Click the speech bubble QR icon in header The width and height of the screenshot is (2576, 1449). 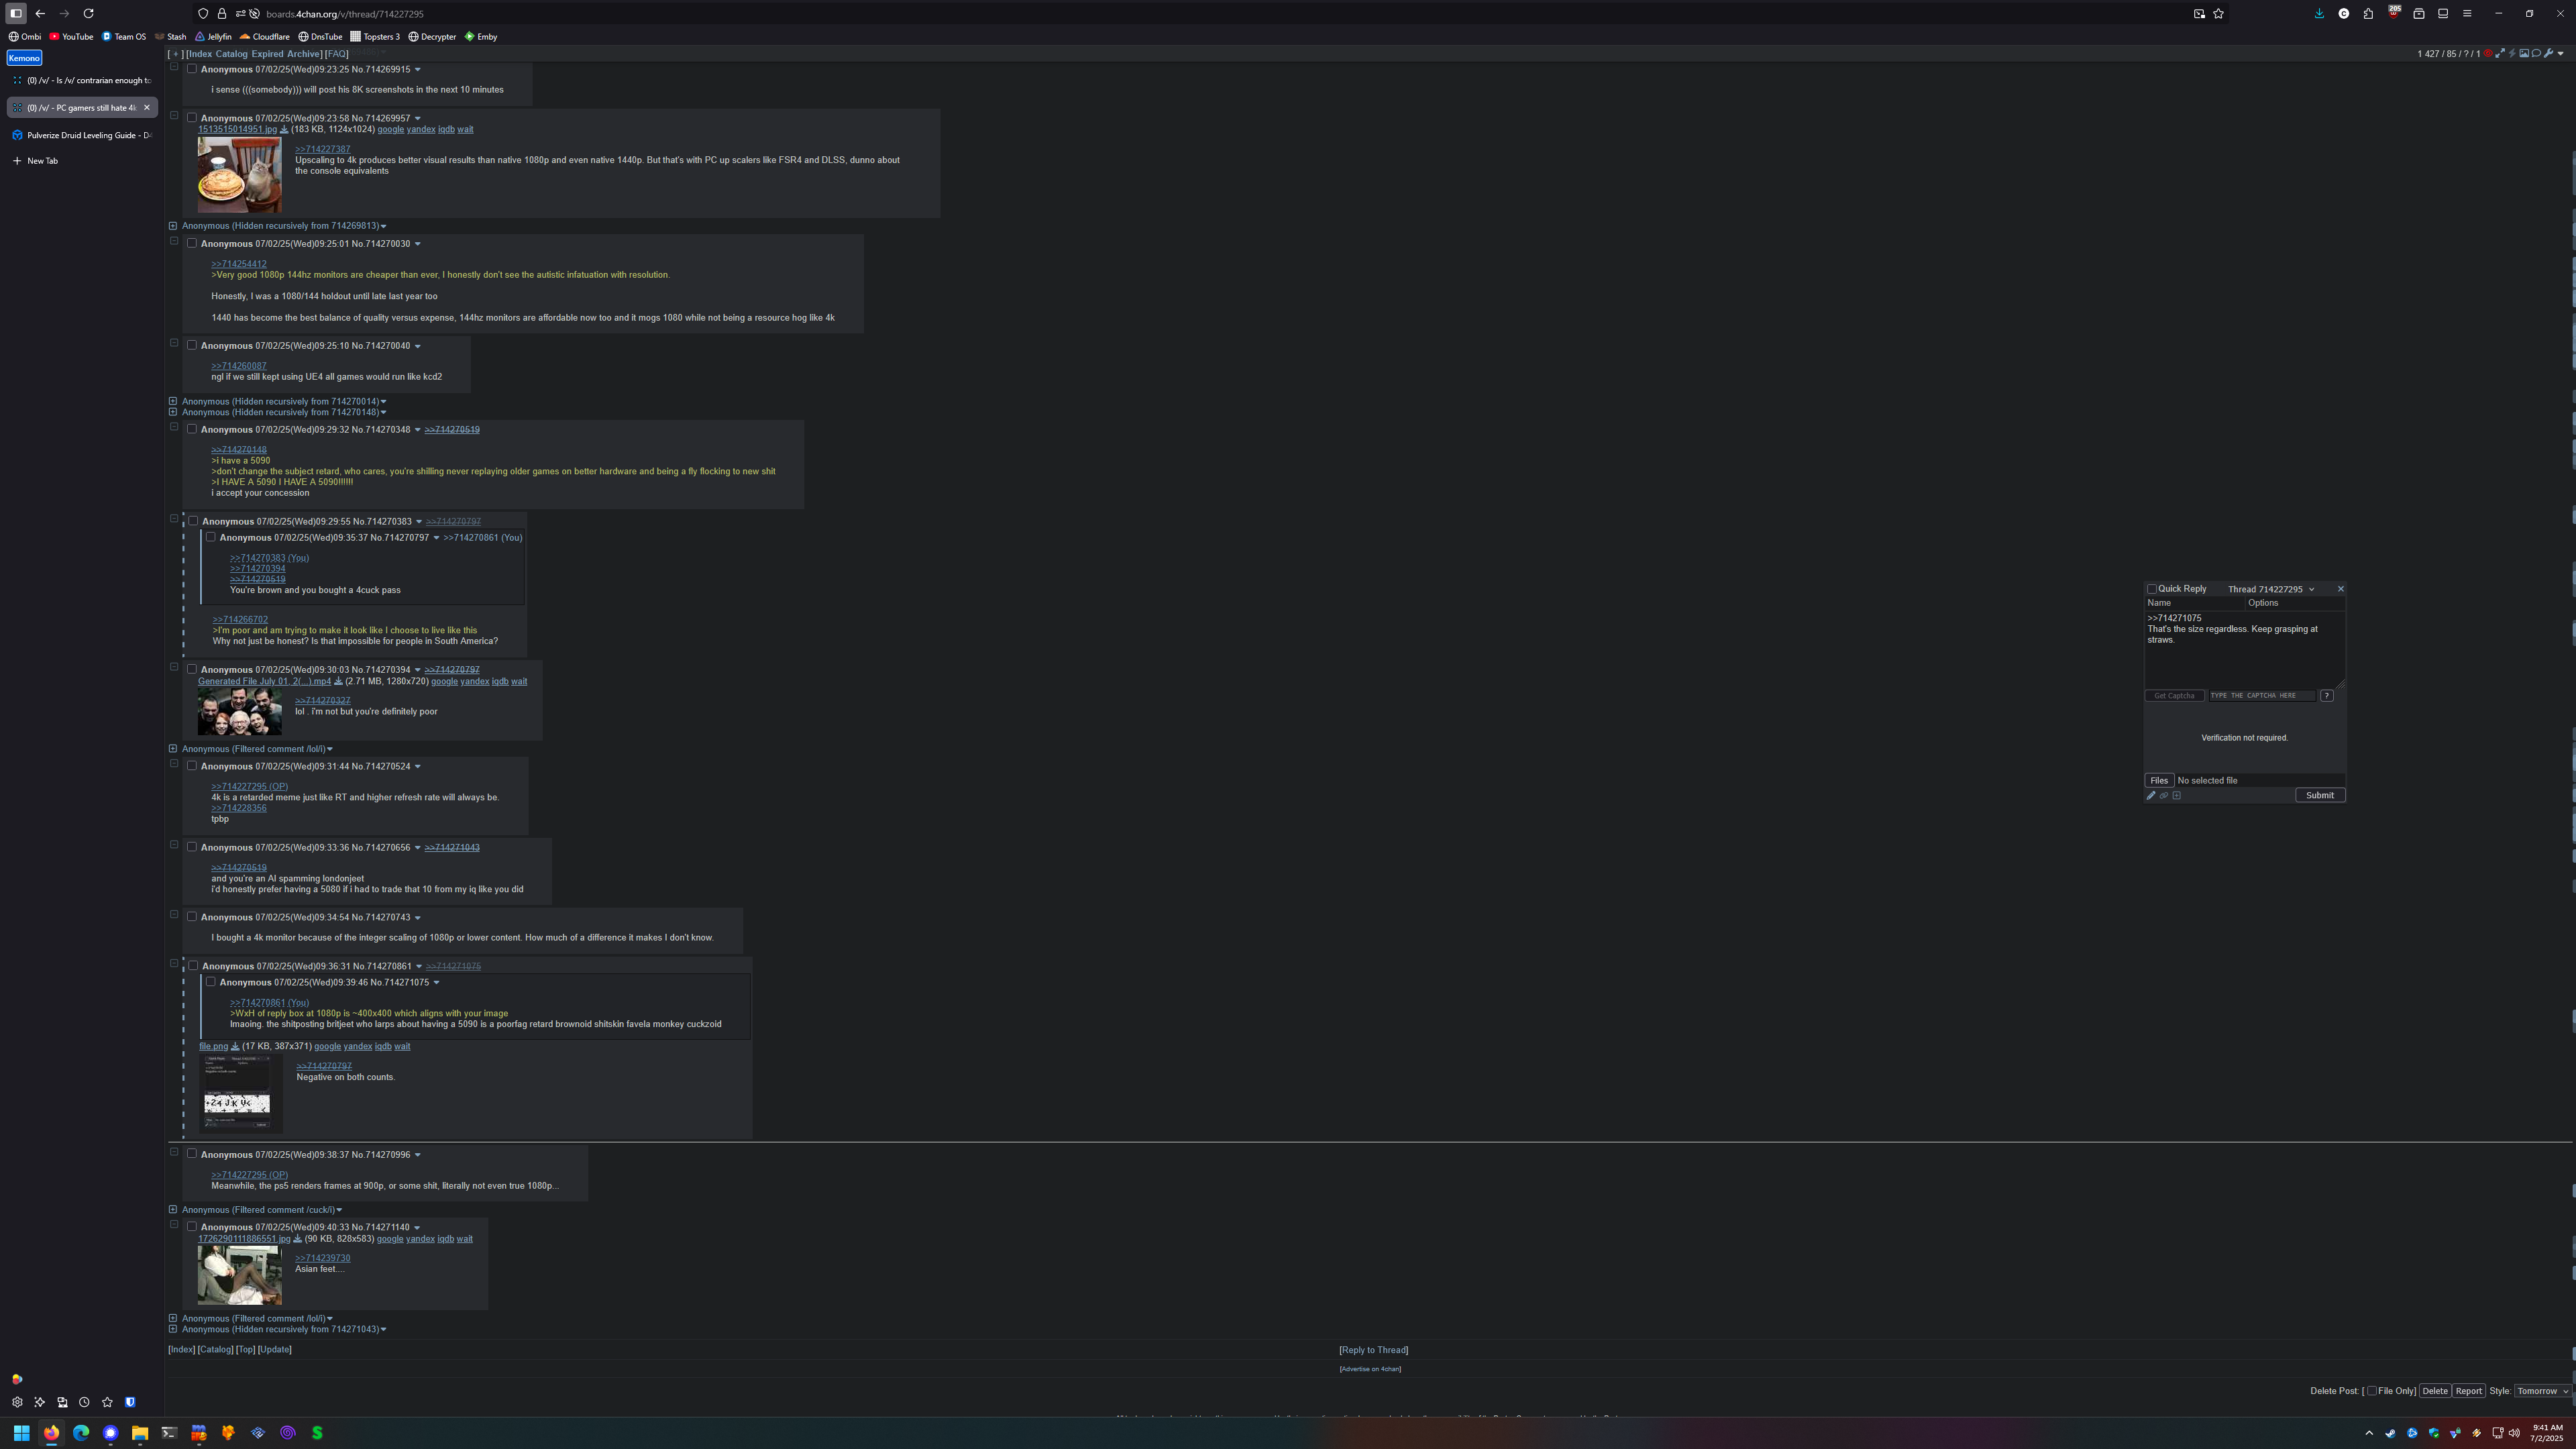2536,54
